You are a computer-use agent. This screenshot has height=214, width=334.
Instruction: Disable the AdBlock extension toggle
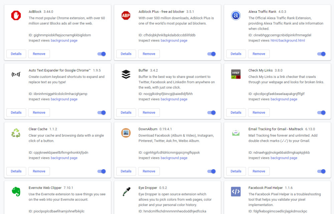(x=102, y=54)
